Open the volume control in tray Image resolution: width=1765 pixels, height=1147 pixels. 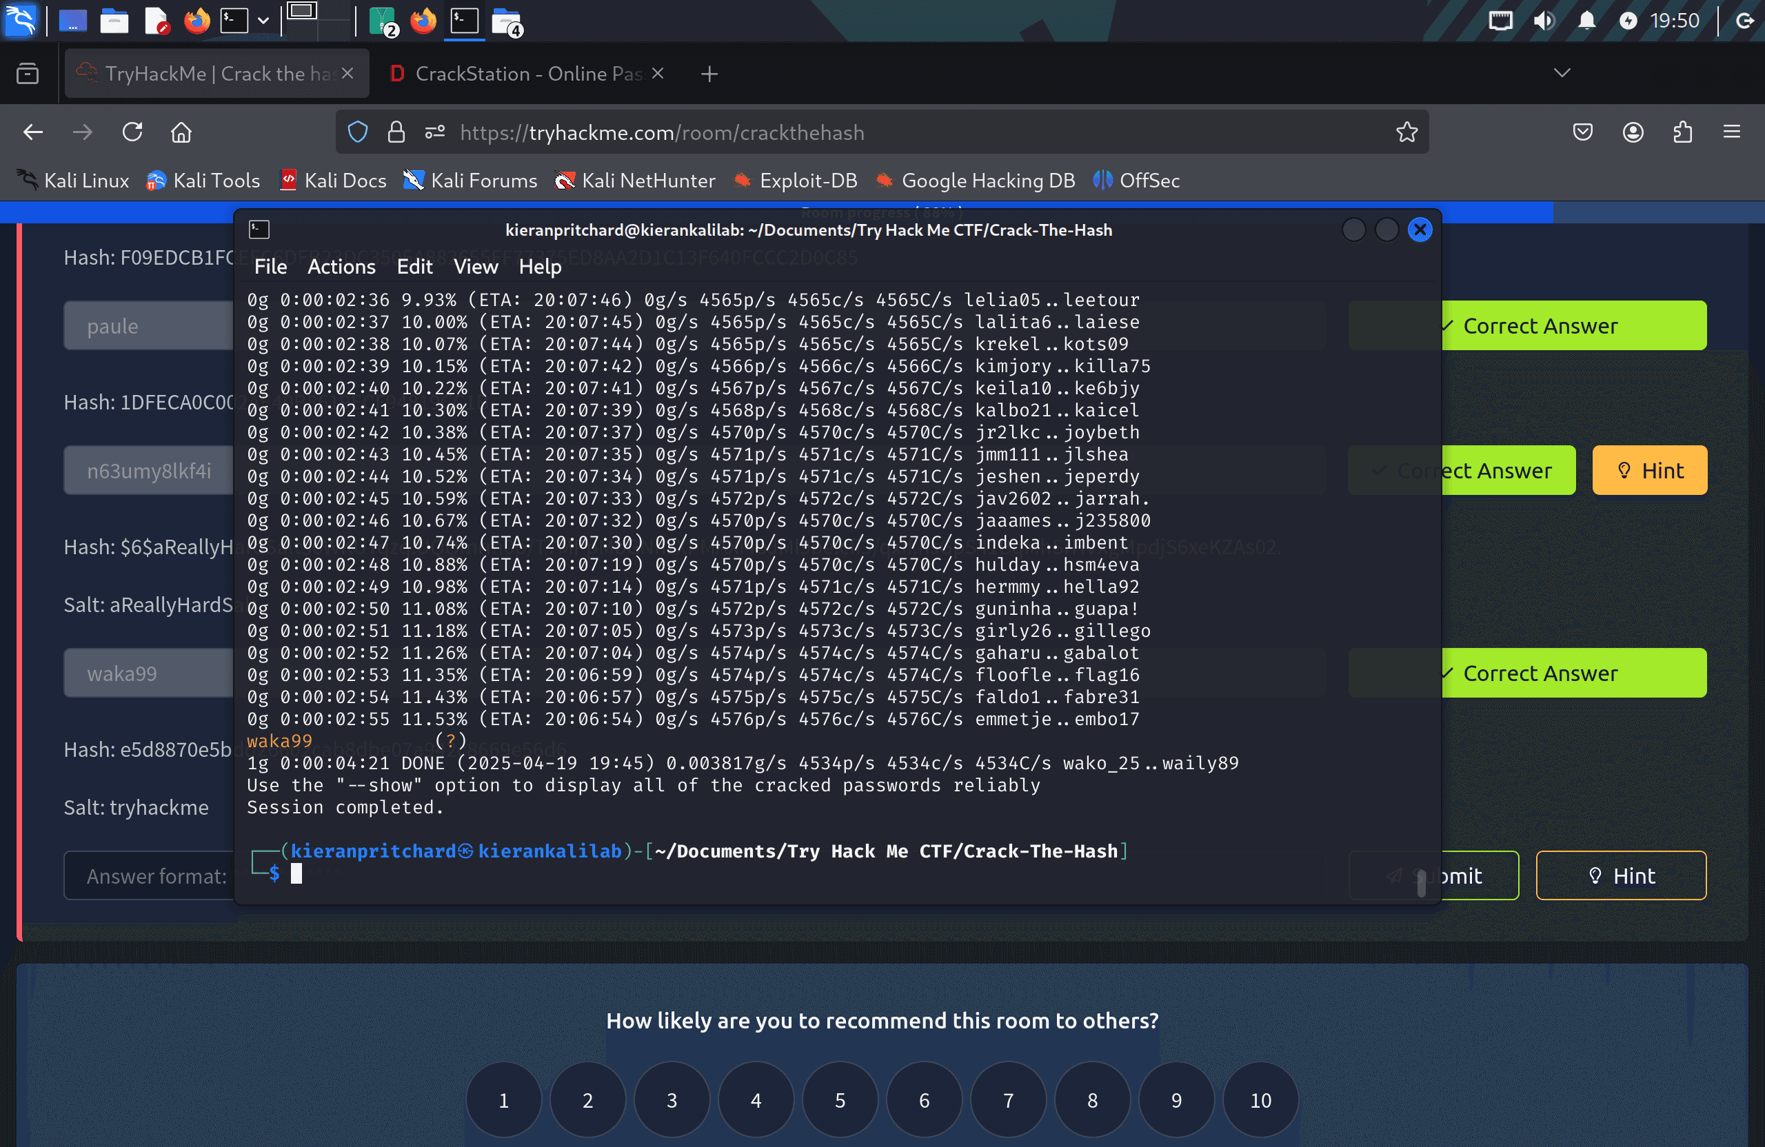pyautogui.click(x=1544, y=21)
